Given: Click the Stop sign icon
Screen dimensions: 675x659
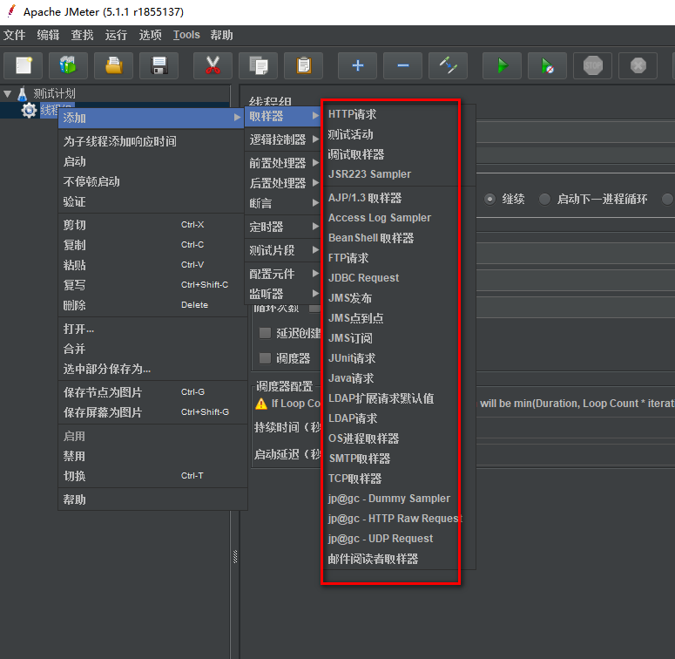Looking at the screenshot, I should (x=593, y=66).
